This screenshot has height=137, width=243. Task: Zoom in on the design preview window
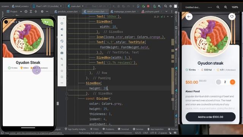[226, 7]
